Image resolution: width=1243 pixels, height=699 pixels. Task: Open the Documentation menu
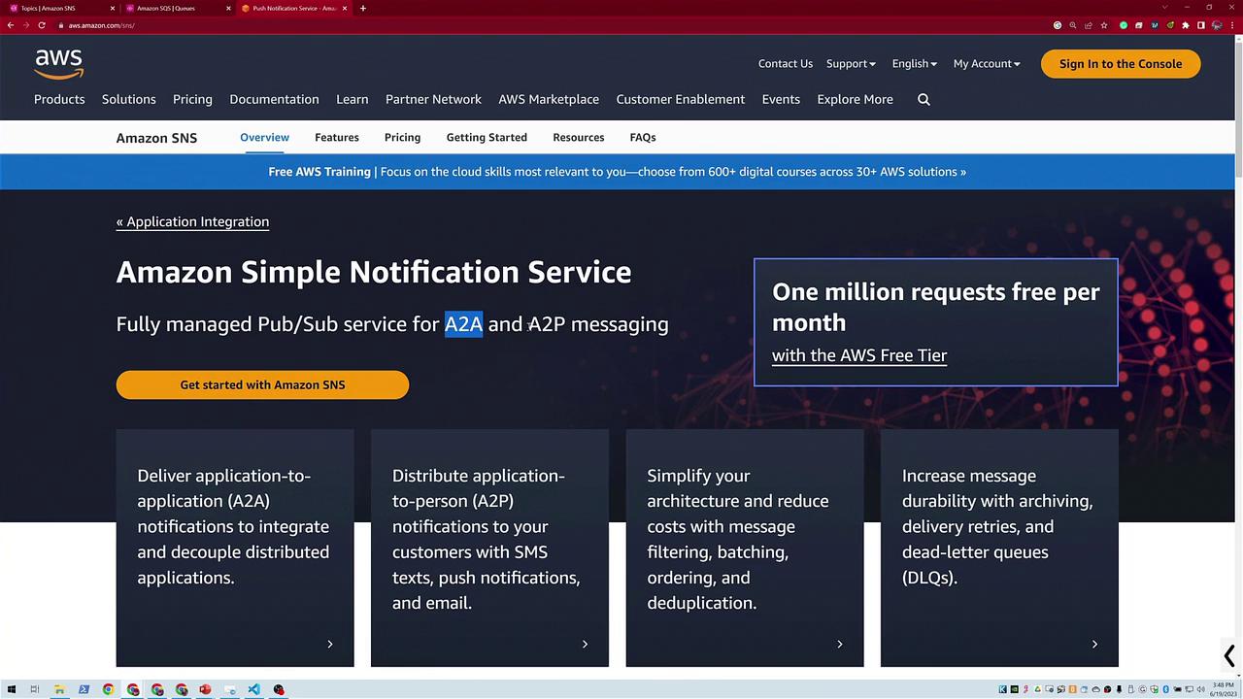tap(274, 99)
